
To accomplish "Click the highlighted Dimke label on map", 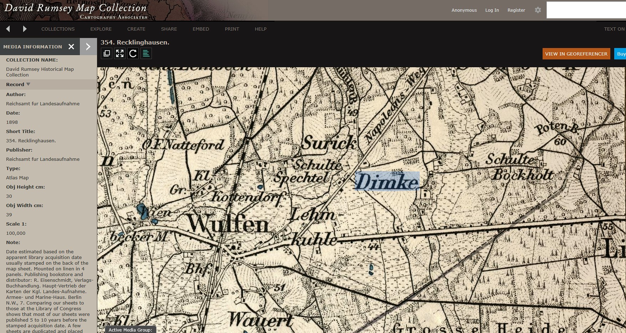I will (388, 181).
